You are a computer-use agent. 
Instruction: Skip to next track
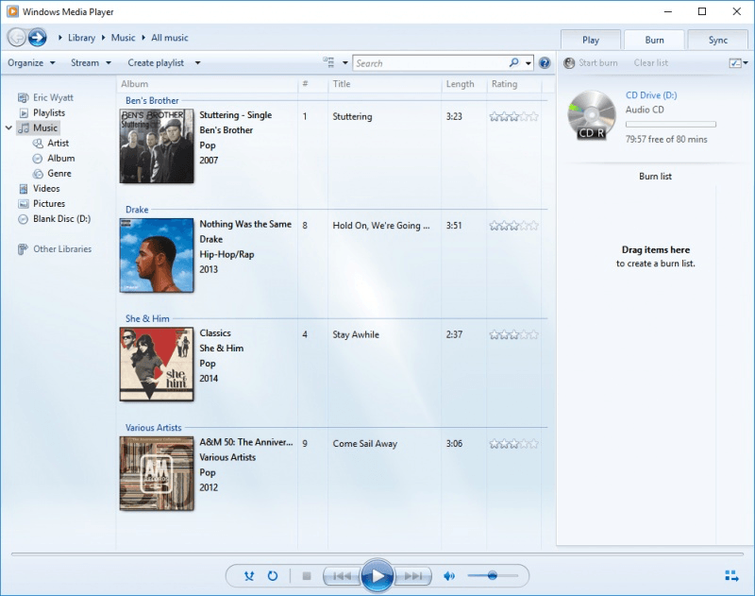tap(412, 576)
